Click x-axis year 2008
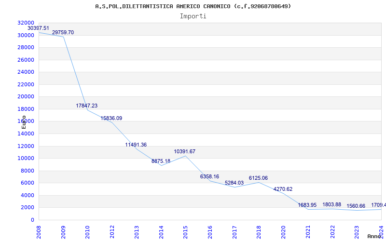Viewport: 386px width, 241px height. coord(39,232)
